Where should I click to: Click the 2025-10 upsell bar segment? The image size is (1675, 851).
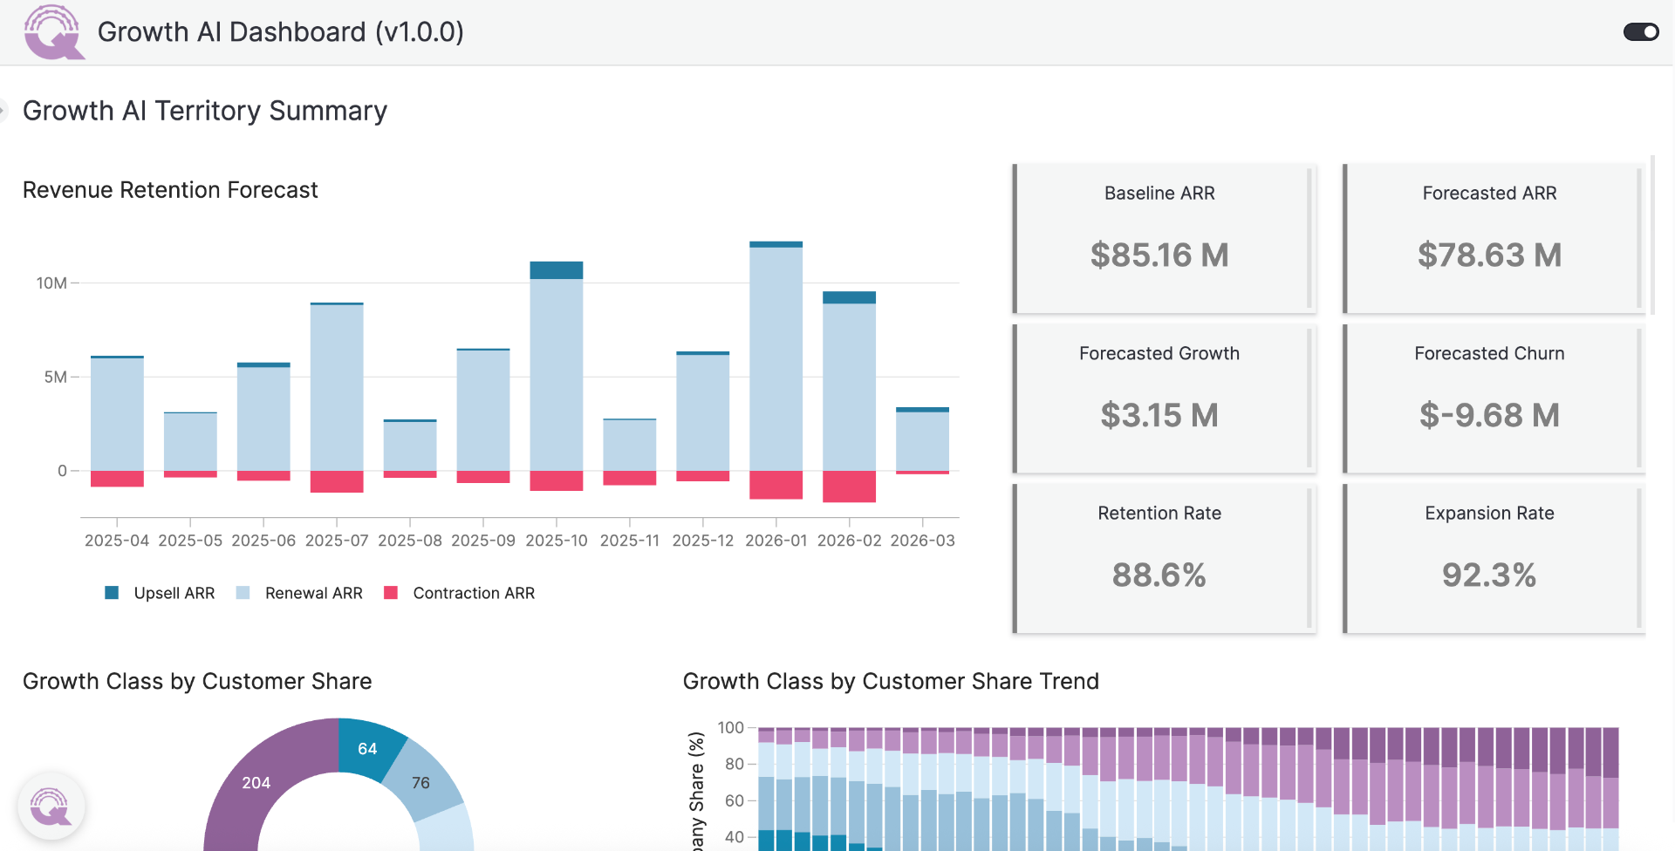(557, 270)
